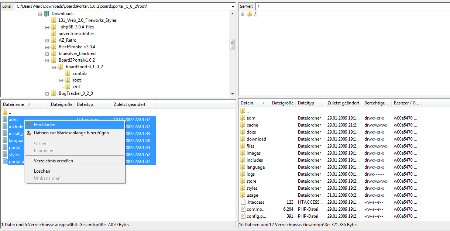Open the local path dropdown arrow

click(x=233, y=7)
